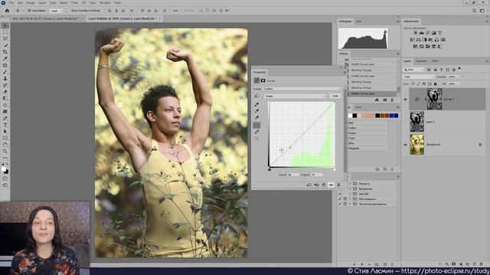Viewport: 490px width, 275px height.
Task: Click the Auto button in Curves
Action: click(x=335, y=96)
